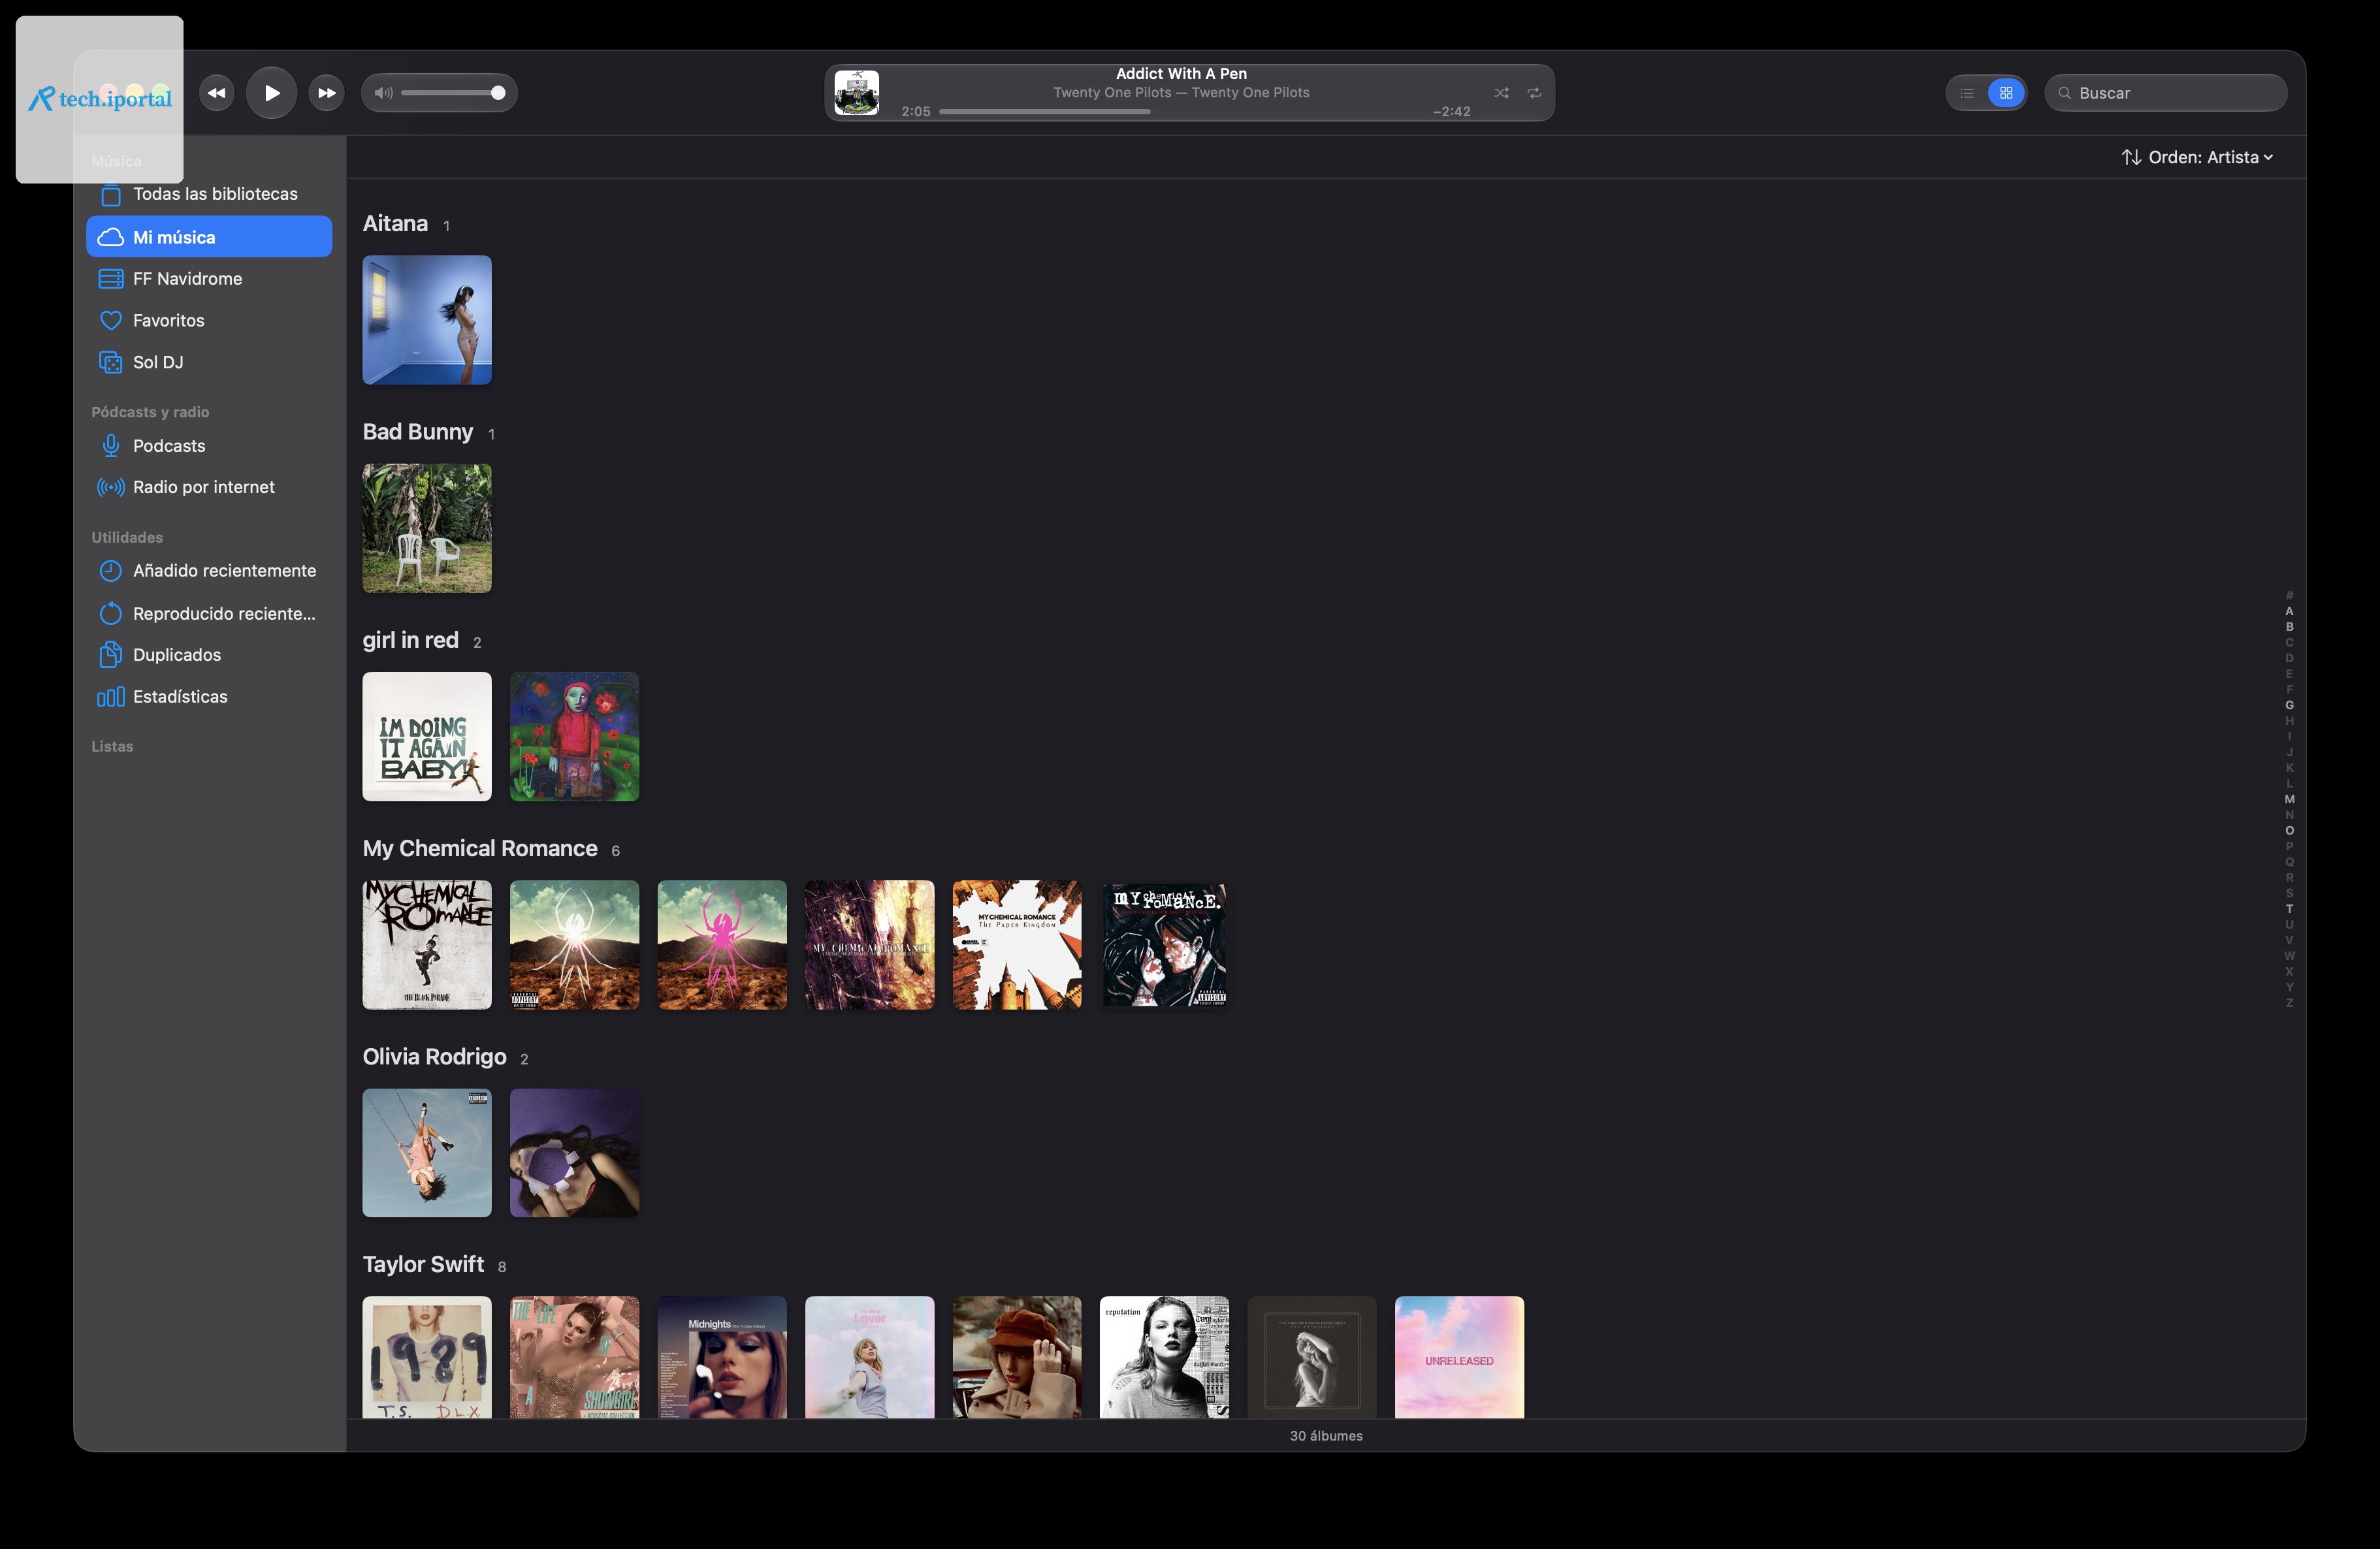Toggle shuffle playback
The width and height of the screenshot is (2380, 1549).
click(x=1501, y=93)
